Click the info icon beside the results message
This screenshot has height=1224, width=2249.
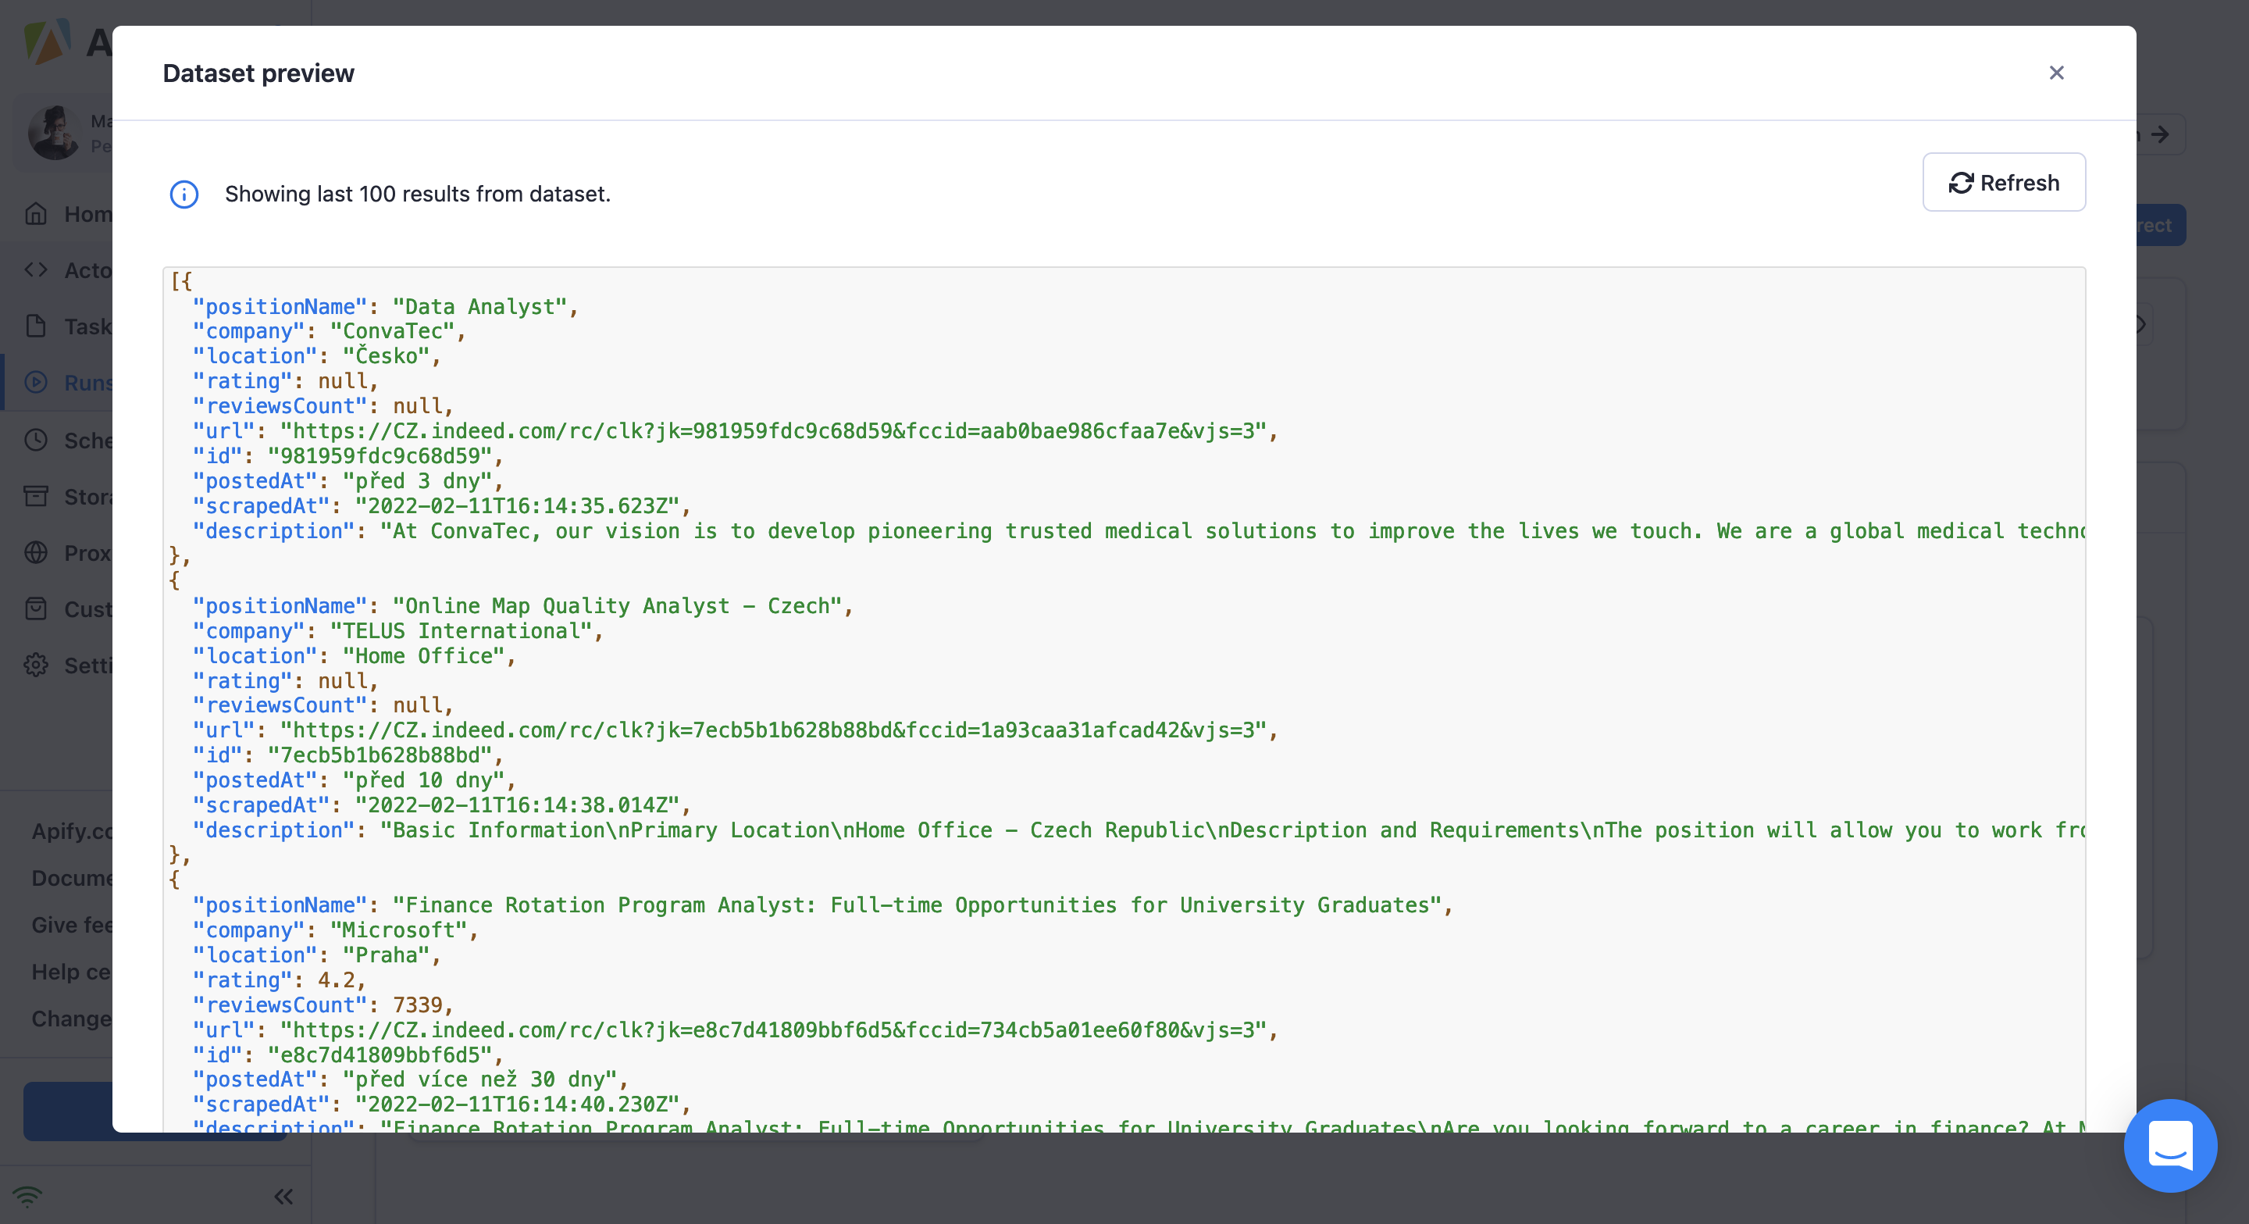[x=184, y=194]
